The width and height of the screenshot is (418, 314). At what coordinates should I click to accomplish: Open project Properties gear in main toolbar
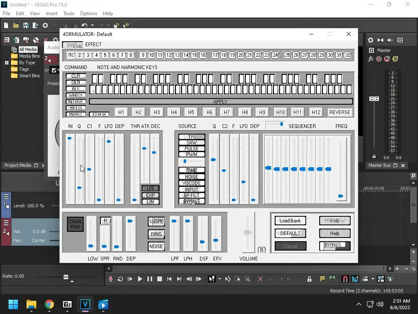[x=45, y=25]
